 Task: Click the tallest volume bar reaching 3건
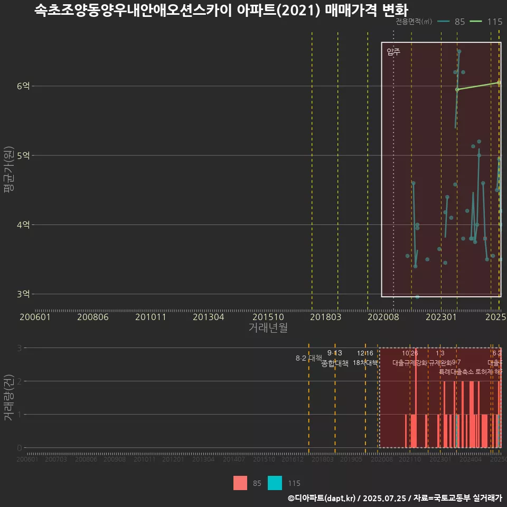point(416,398)
